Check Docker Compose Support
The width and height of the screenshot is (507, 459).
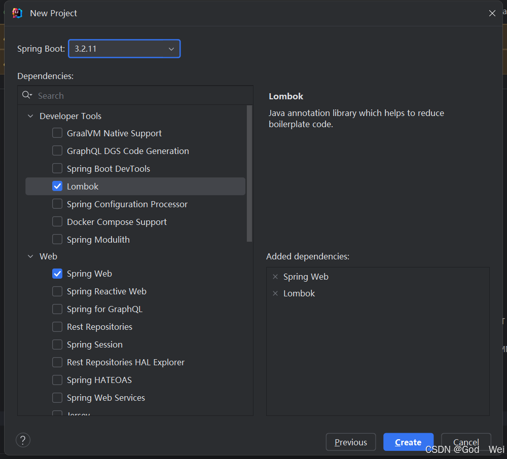point(57,221)
